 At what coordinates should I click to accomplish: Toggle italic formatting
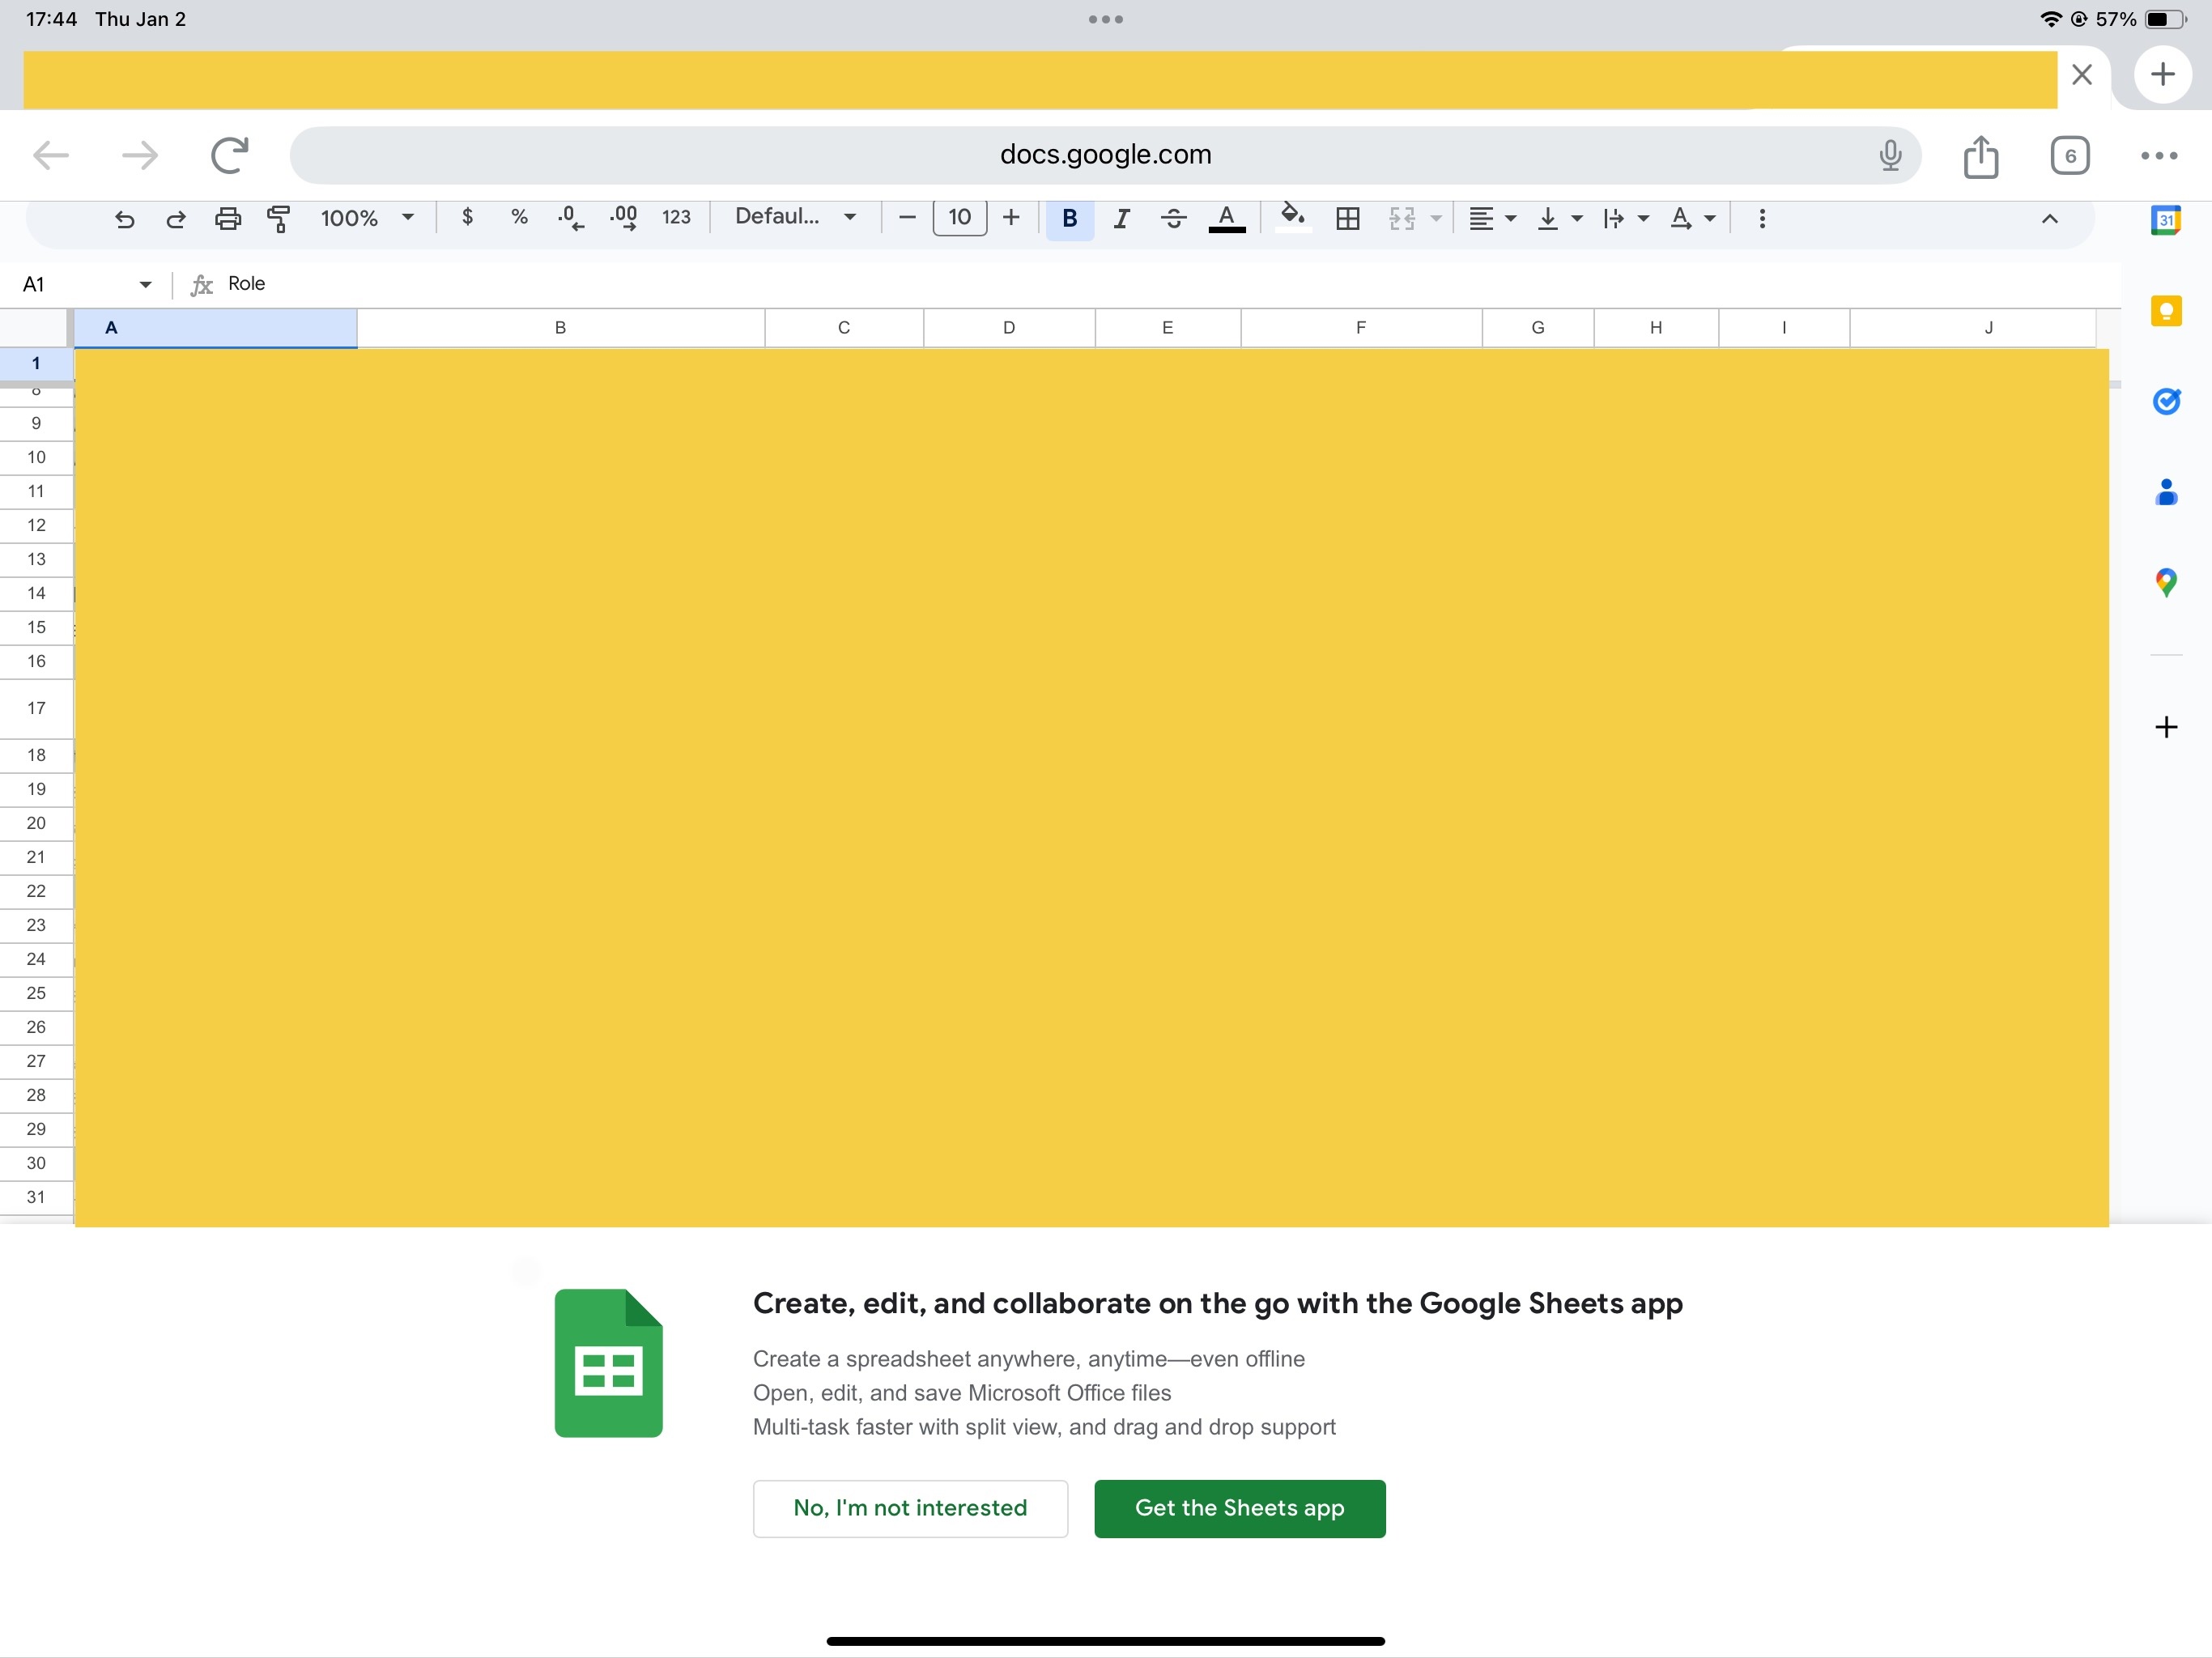(1121, 219)
